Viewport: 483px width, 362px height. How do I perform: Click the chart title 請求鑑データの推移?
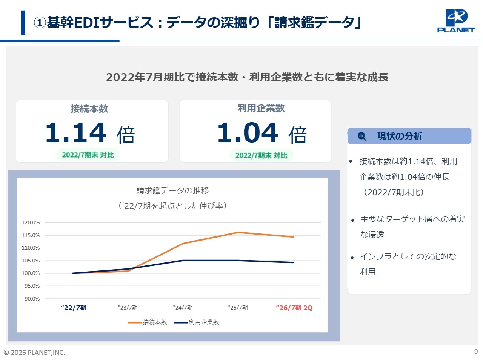[x=172, y=190]
